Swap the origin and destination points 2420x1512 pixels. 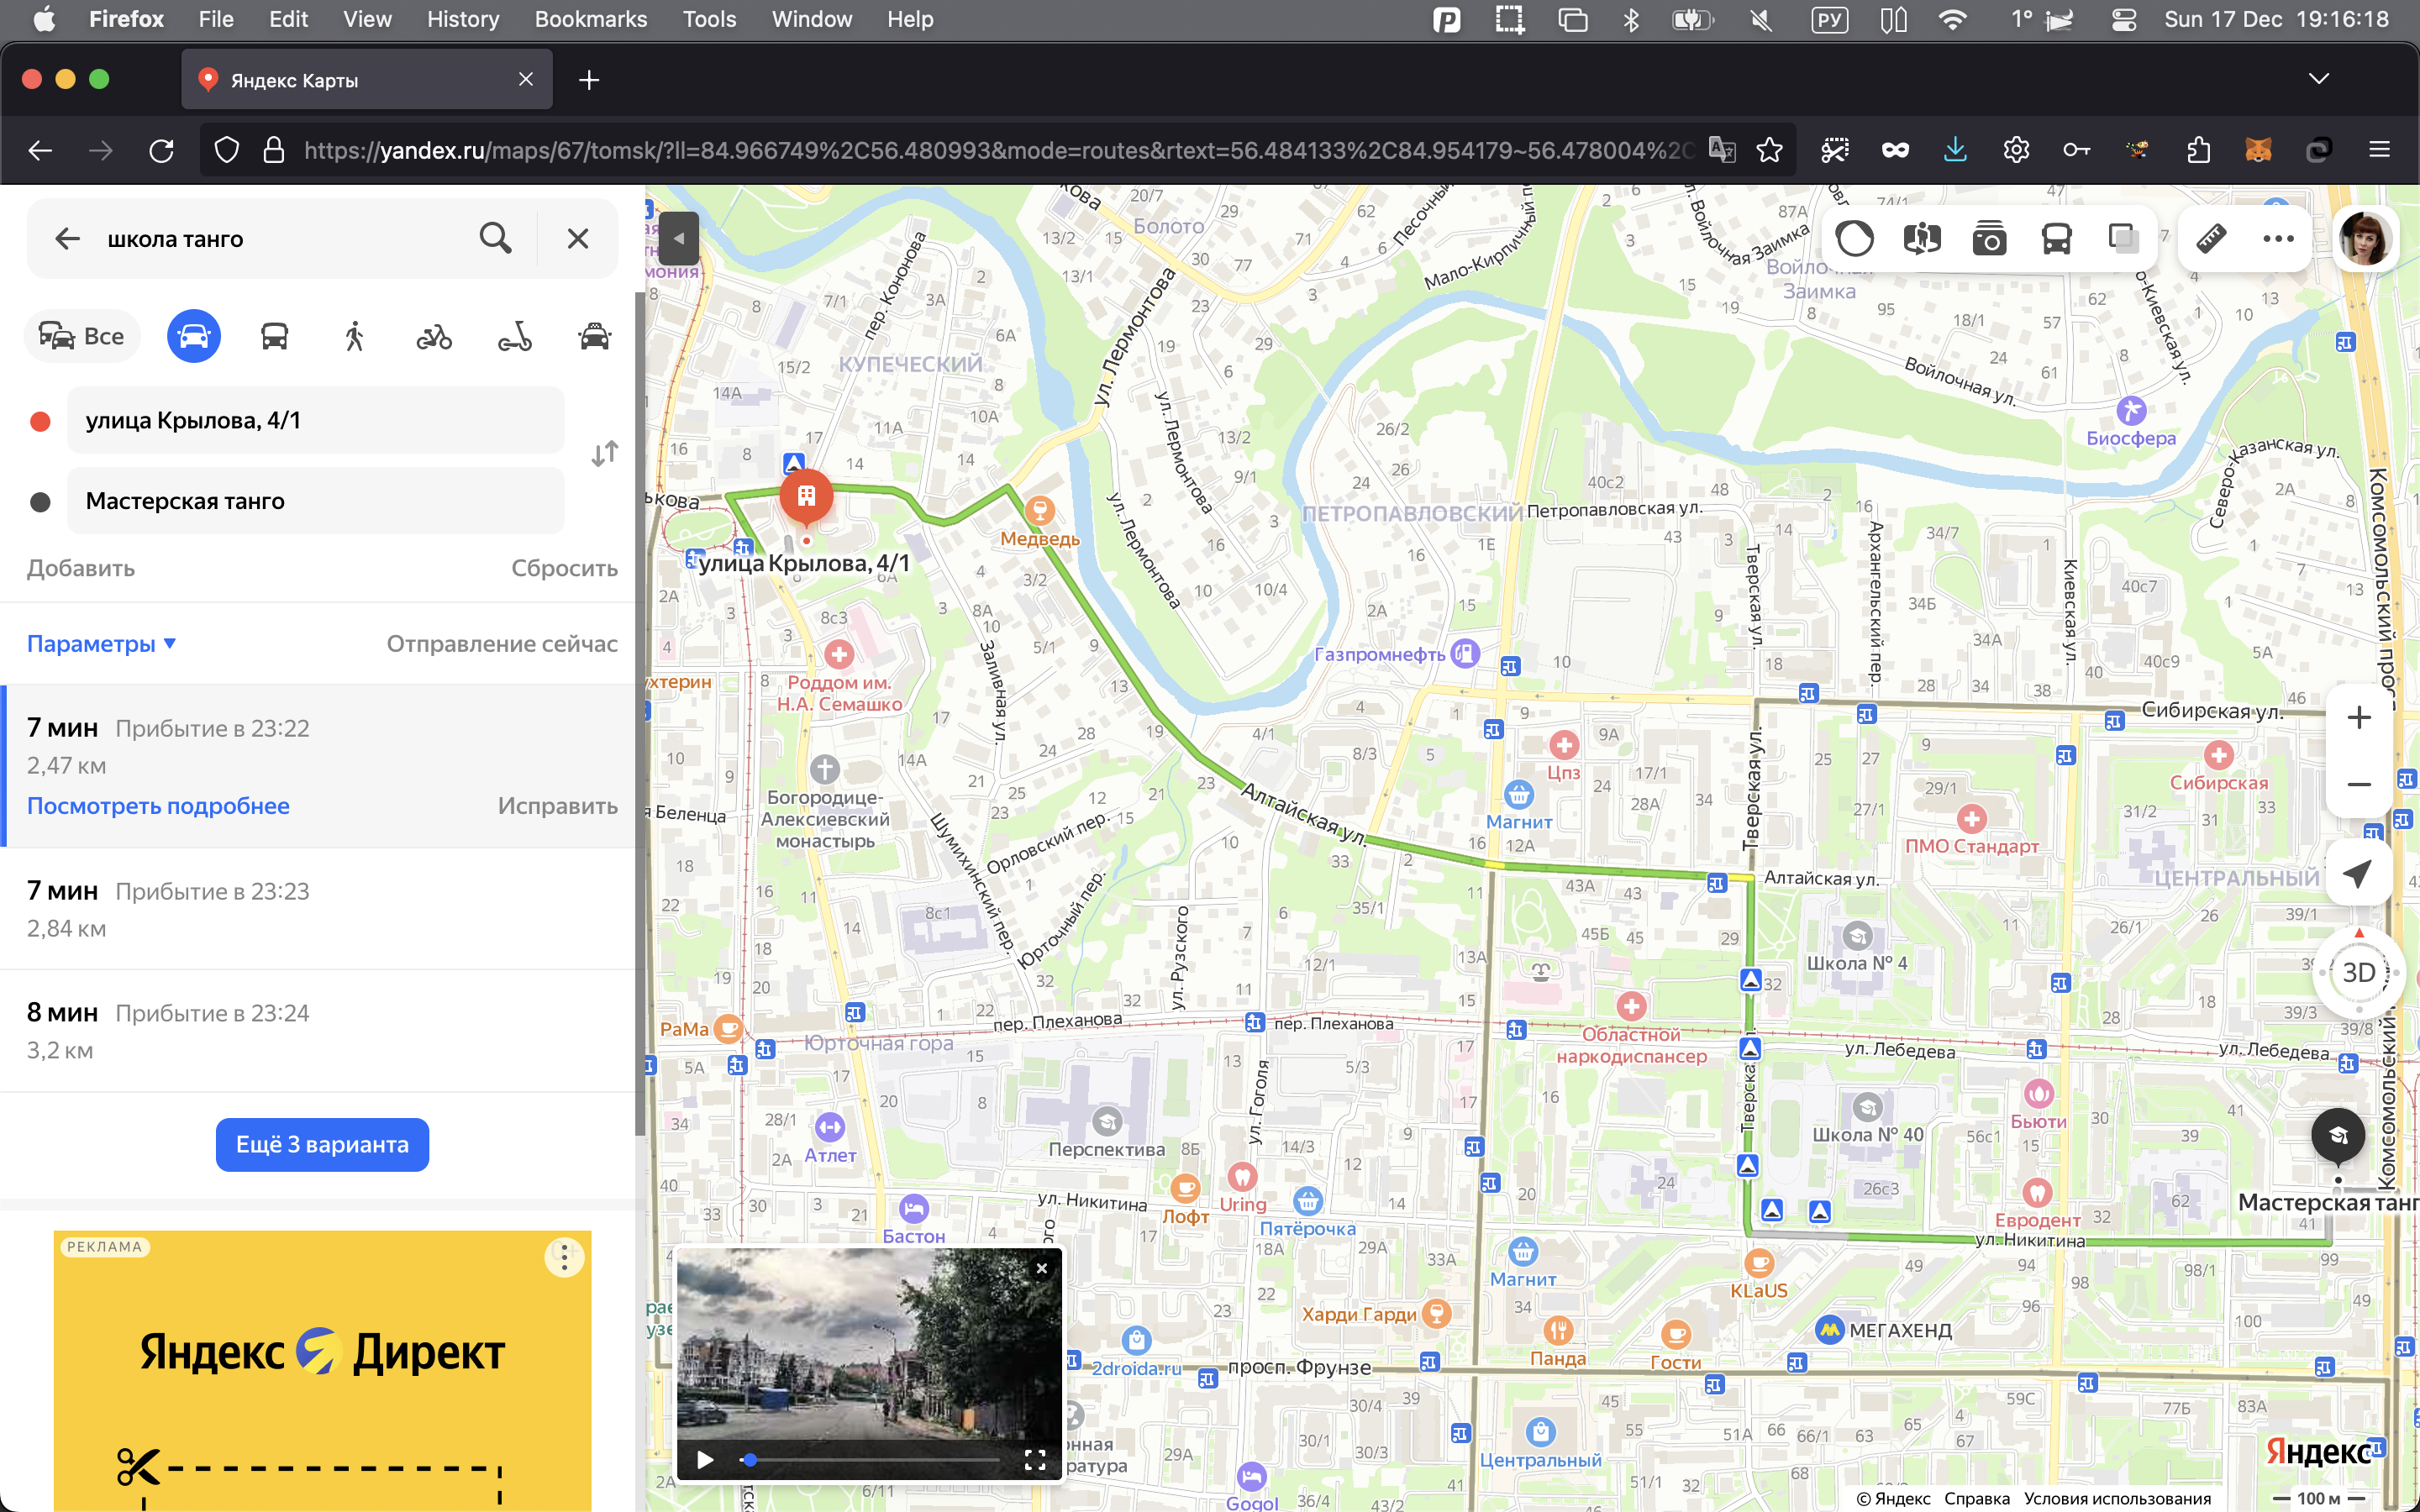(604, 454)
